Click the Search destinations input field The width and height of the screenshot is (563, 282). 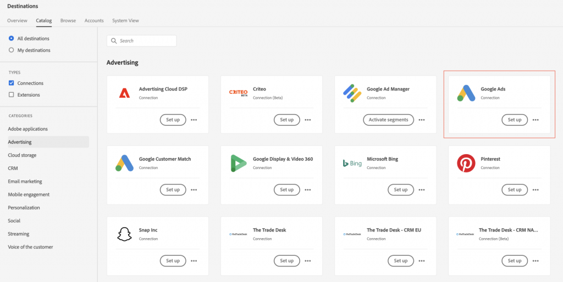[141, 41]
